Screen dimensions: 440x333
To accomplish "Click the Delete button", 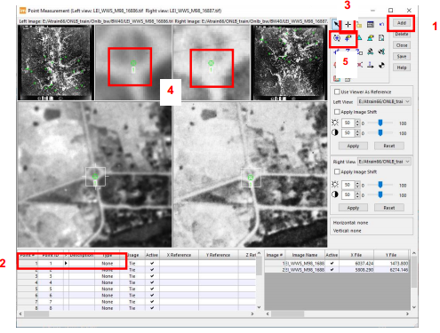I will tap(402, 34).
